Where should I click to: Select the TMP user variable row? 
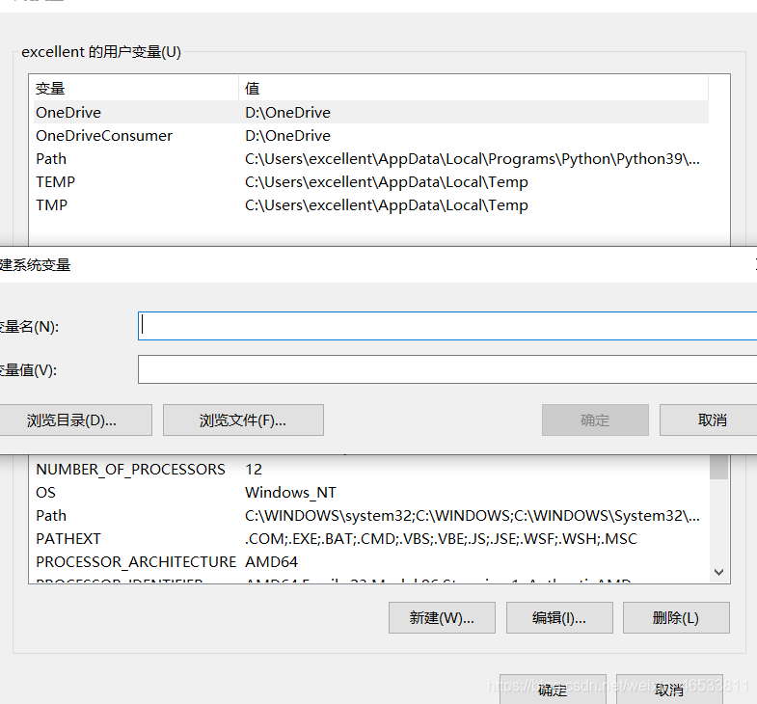[x=368, y=204]
